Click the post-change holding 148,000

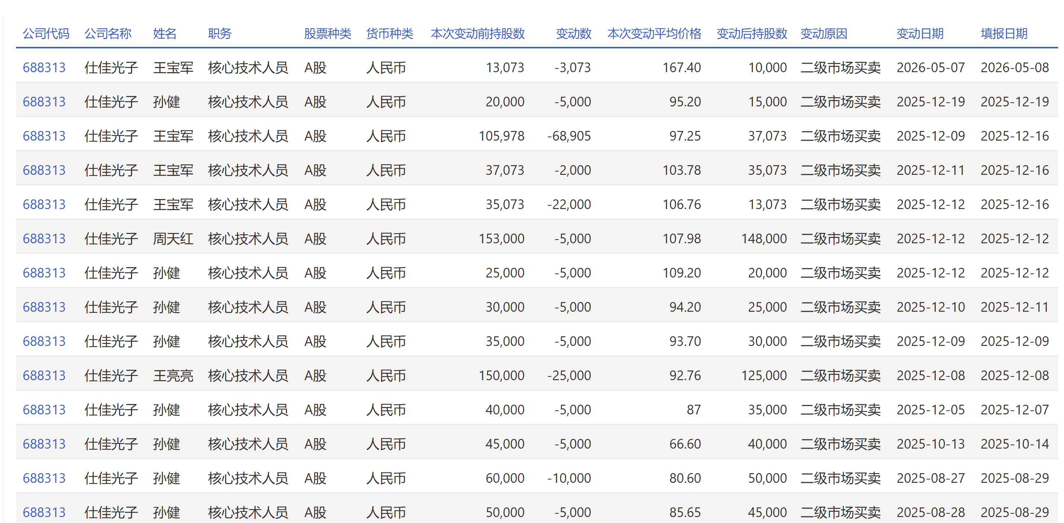764,239
